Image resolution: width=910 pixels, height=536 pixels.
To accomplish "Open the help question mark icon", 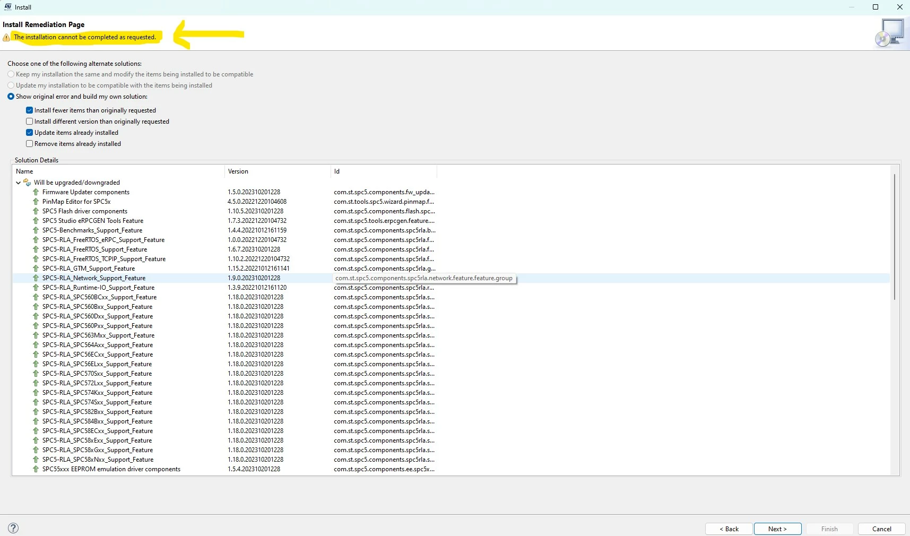I will click(x=13, y=528).
